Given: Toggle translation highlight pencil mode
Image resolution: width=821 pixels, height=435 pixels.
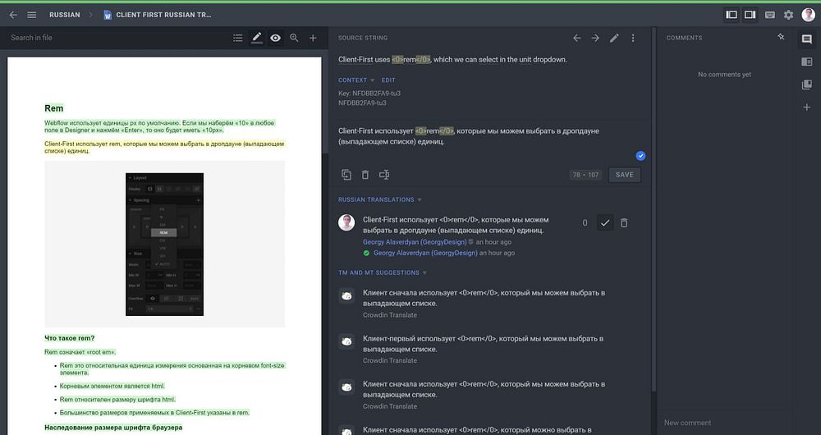Looking at the screenshot, I should tap(256, 38).
